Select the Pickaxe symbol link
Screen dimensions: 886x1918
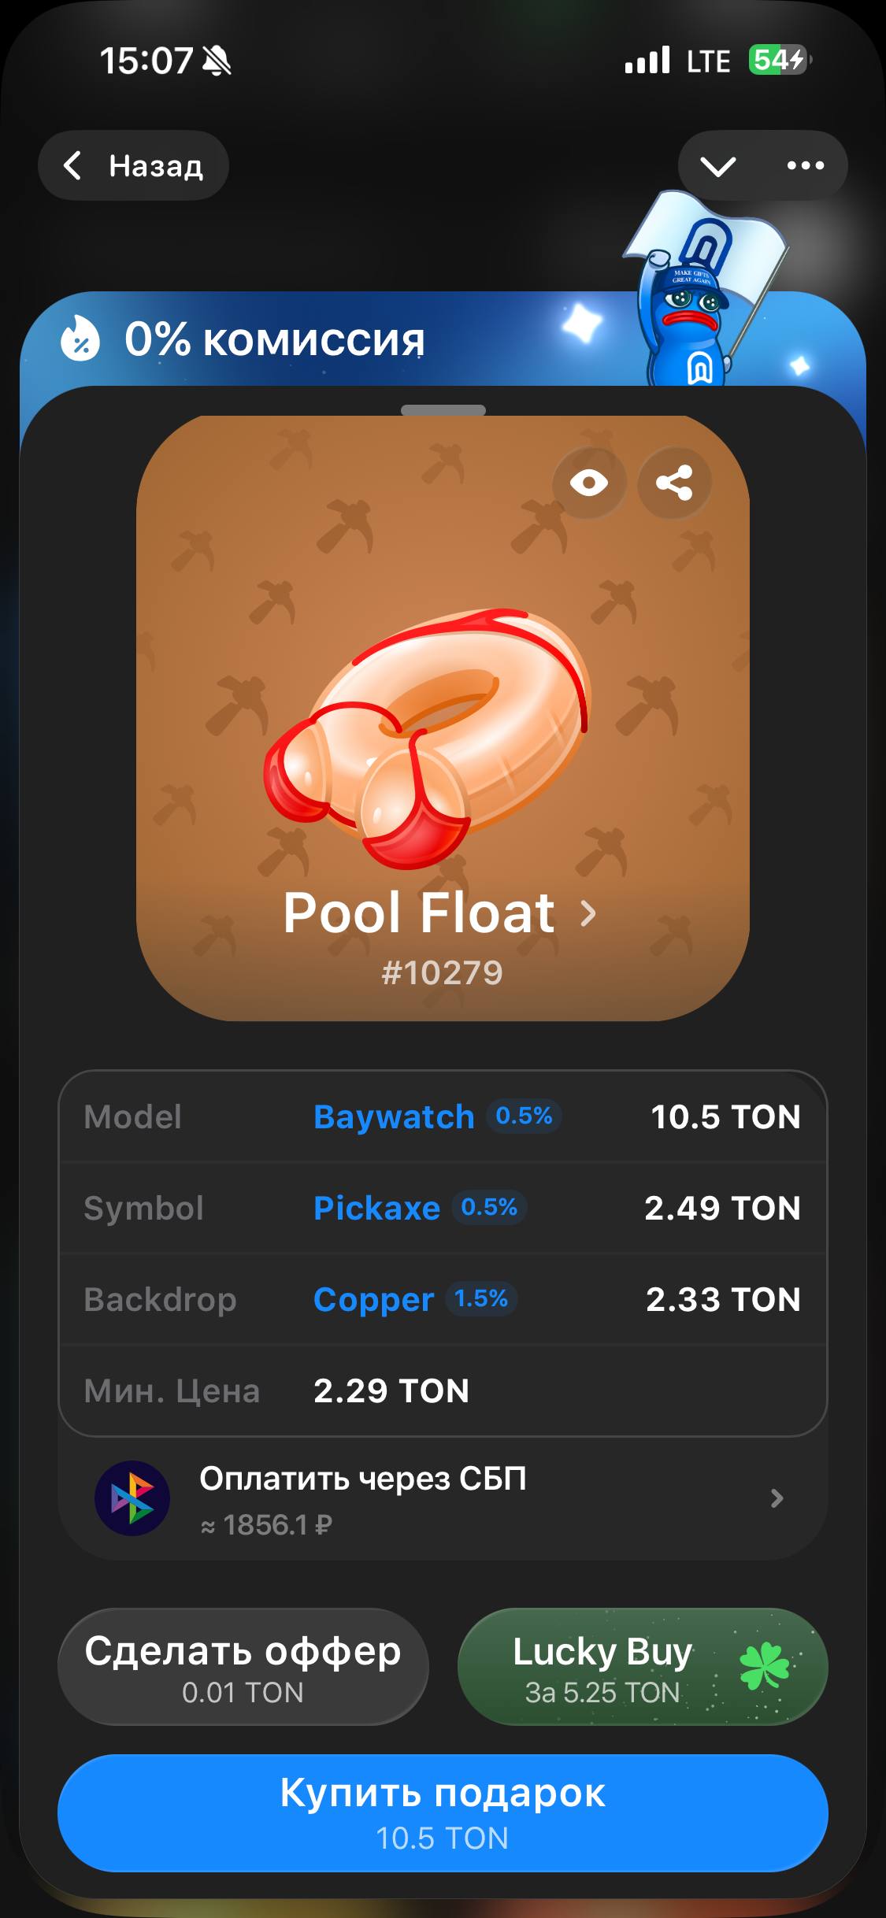[x=376, y=1208]
